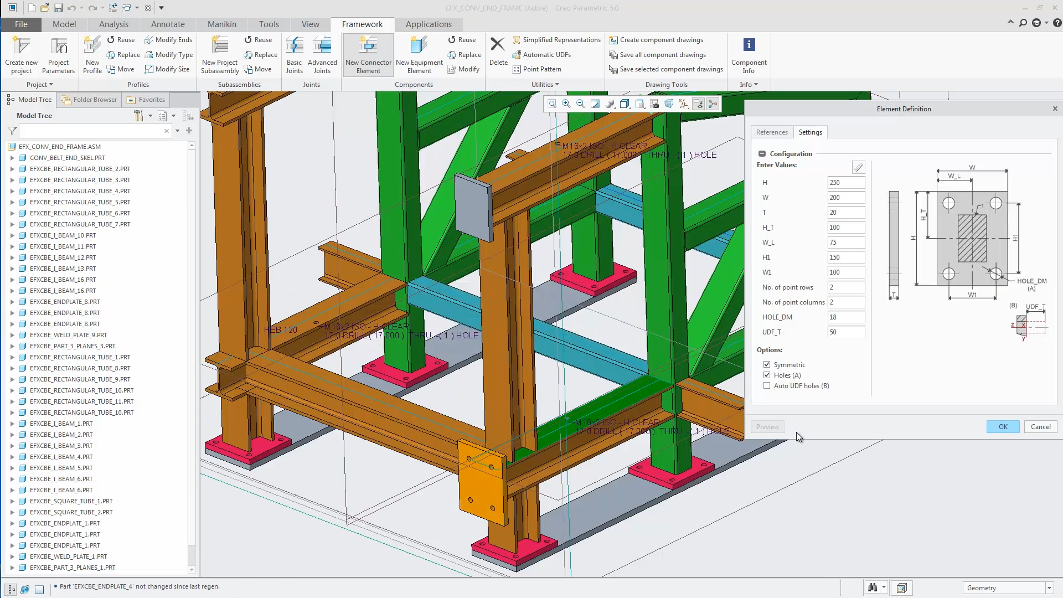Confirm with the OK button
This screenshot has height=598, width=1063.
coord(1003,427)
